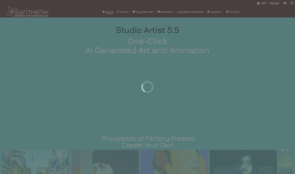Click the AI Generated Art and Animation text

(148, 50)
